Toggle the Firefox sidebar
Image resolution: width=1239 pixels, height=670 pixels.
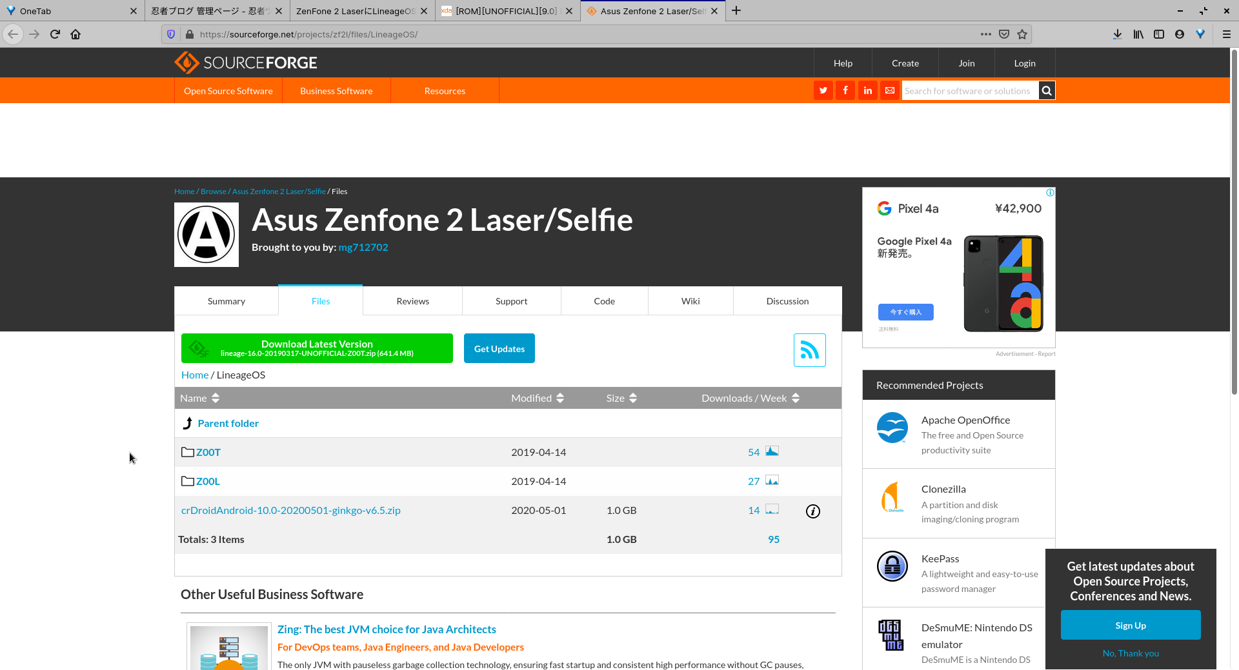(1159, 34)
